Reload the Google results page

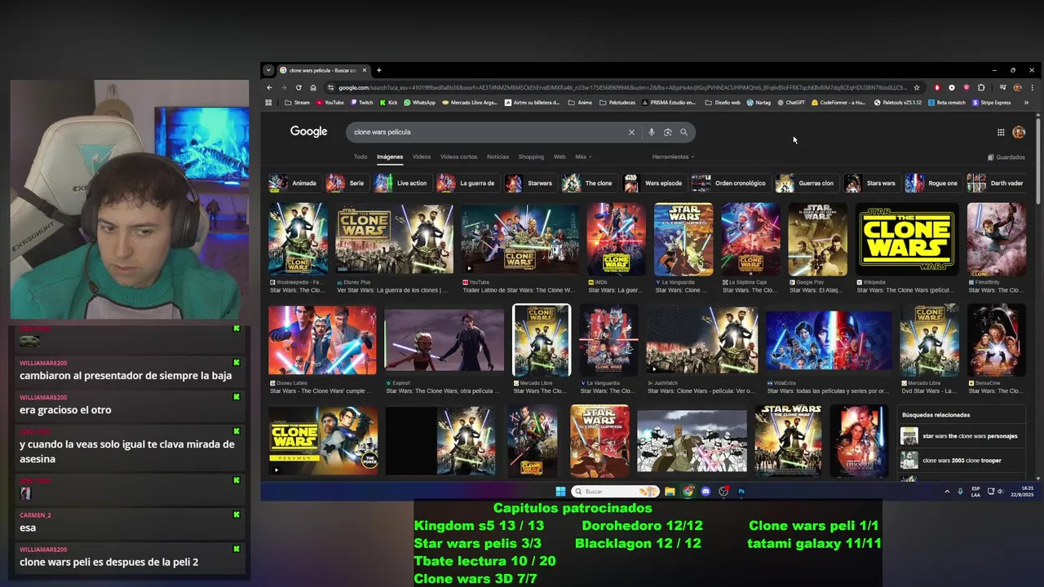(299, 87)
